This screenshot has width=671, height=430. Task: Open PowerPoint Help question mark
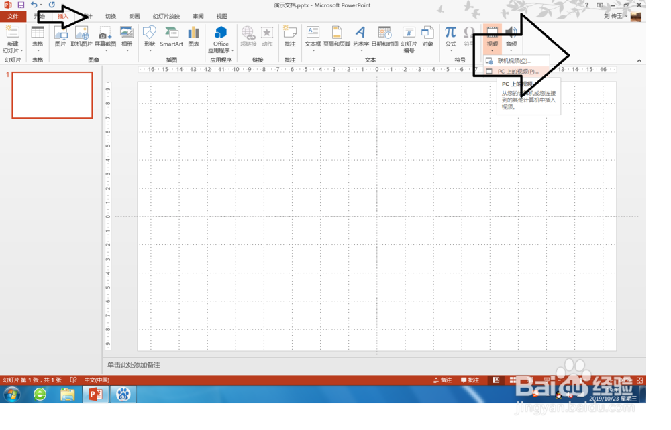[x=586, y=5]
